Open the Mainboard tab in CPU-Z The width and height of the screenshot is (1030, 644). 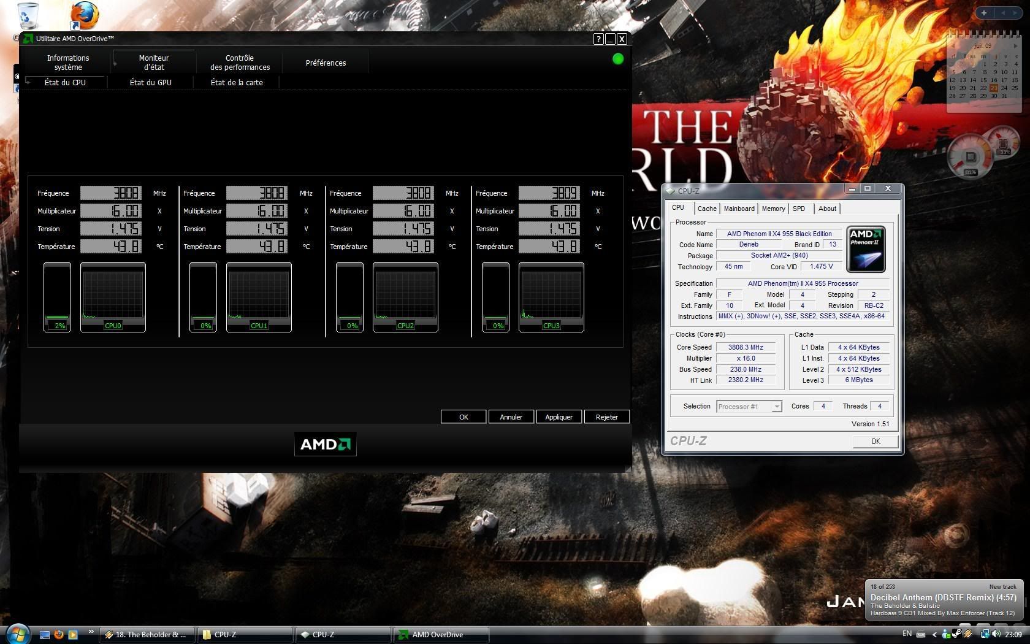click(x=739, y=209)
